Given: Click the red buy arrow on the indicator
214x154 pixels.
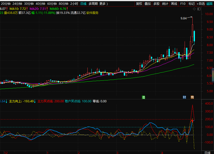Looking at the screenshot, I should coord(192,121).
